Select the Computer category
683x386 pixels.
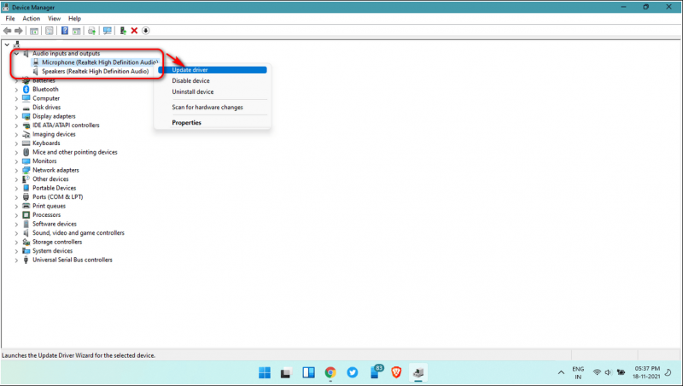(x=46, y=98)
